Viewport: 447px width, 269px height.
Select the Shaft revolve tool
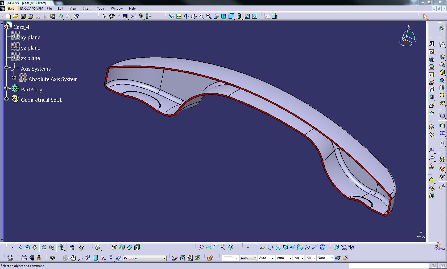click(432, 60)
